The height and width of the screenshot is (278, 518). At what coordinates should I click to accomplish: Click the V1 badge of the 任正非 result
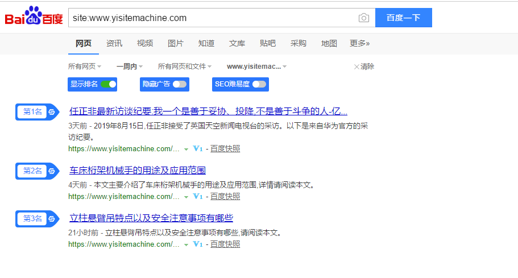click(197, 149)
